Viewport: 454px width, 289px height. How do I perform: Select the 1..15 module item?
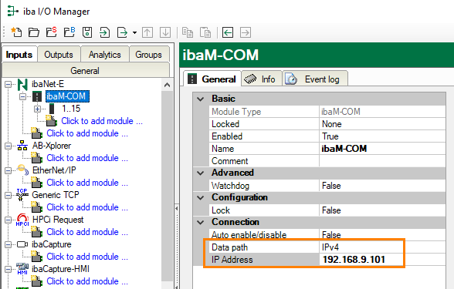(71, 109)
